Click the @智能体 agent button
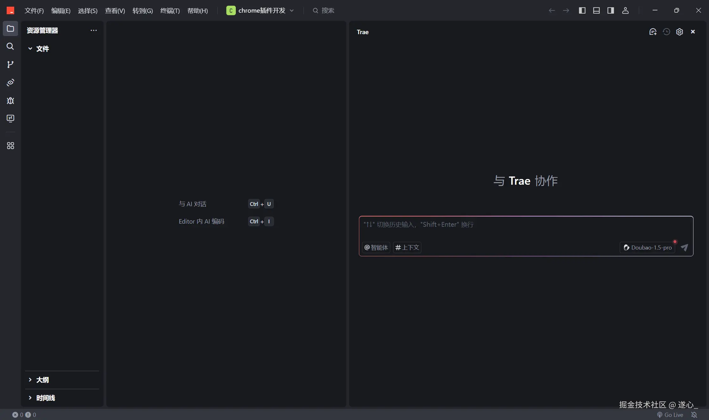 (376, 248)
